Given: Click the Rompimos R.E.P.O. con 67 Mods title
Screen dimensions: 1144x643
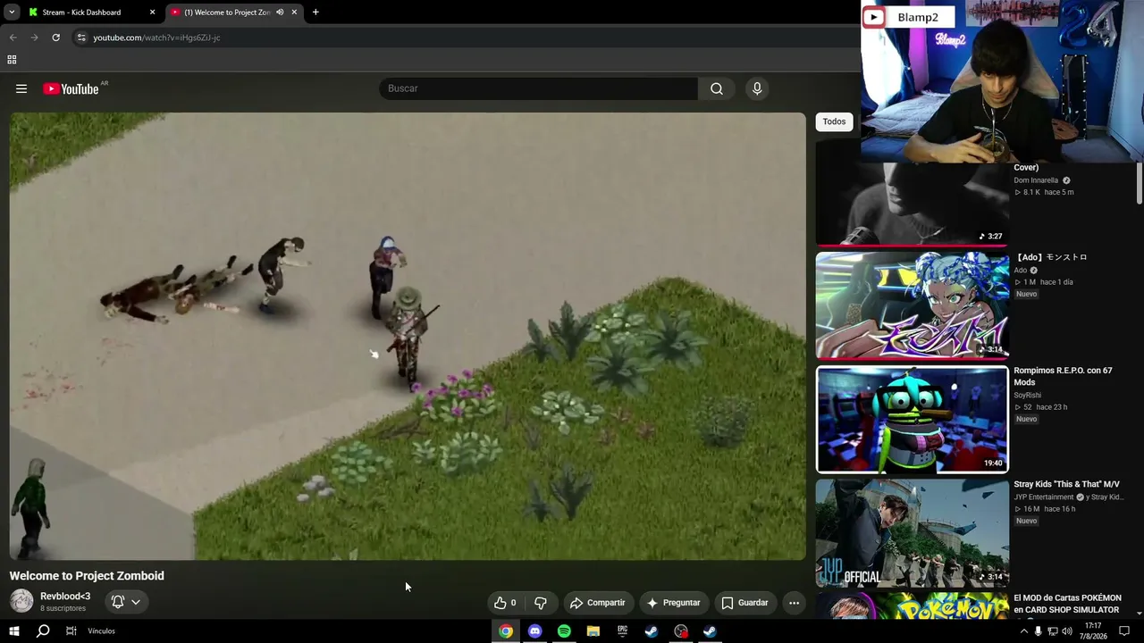Looking at the screenshot, I should click(1063, 376).
